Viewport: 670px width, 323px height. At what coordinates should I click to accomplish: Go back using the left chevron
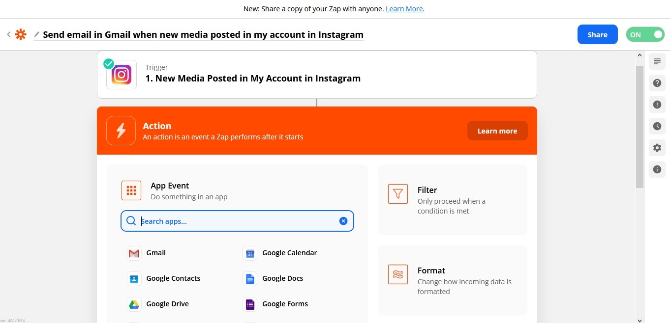click(9, 34)
